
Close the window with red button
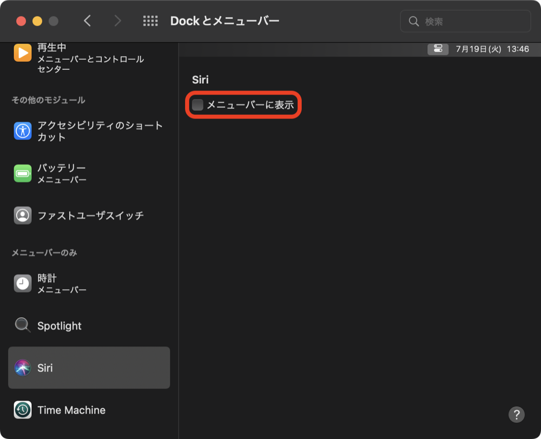click(x=21, y=21)
